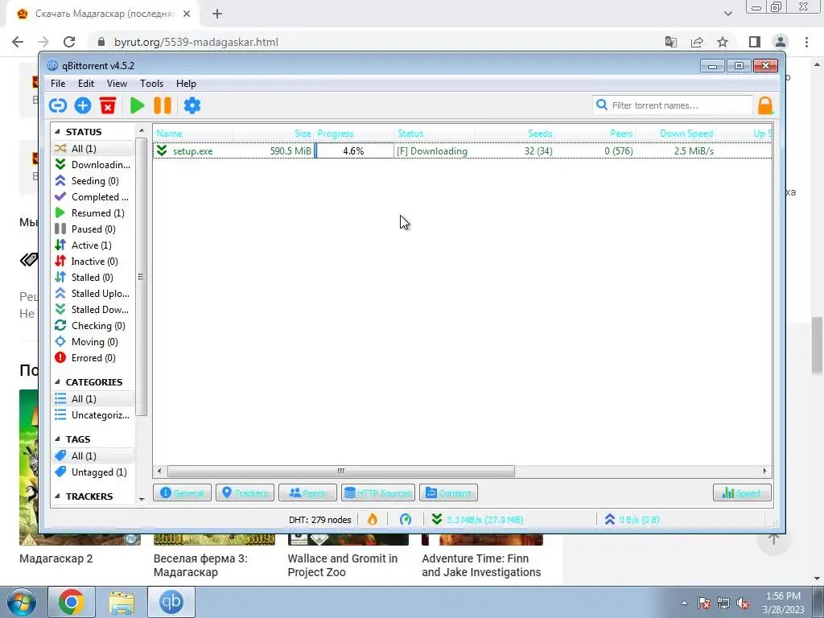
Task: Remove torrent using red trash icon
Action: (108, 105)
